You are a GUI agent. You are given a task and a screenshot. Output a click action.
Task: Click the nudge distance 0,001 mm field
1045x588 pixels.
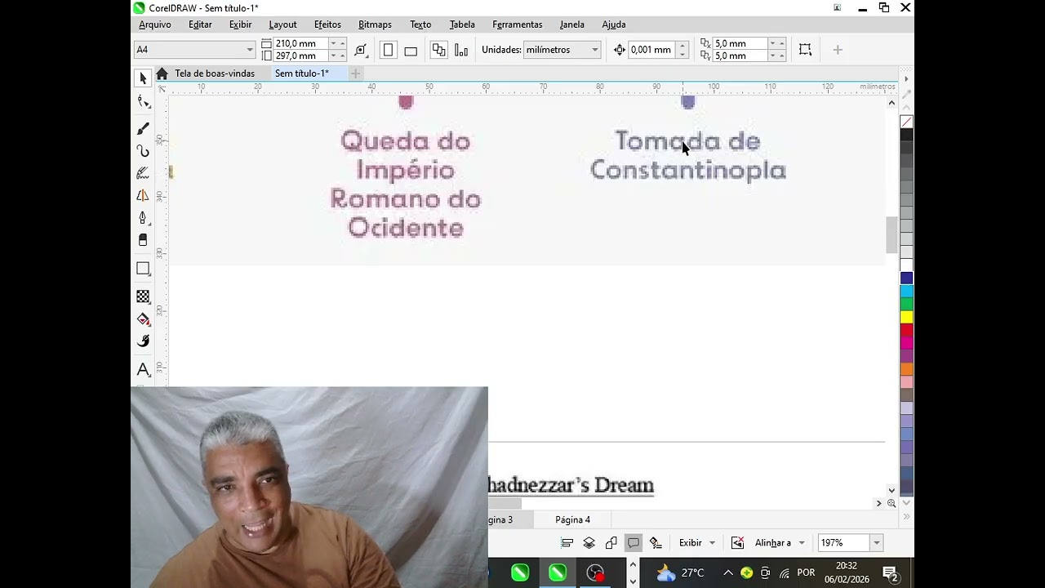(651, 50)
